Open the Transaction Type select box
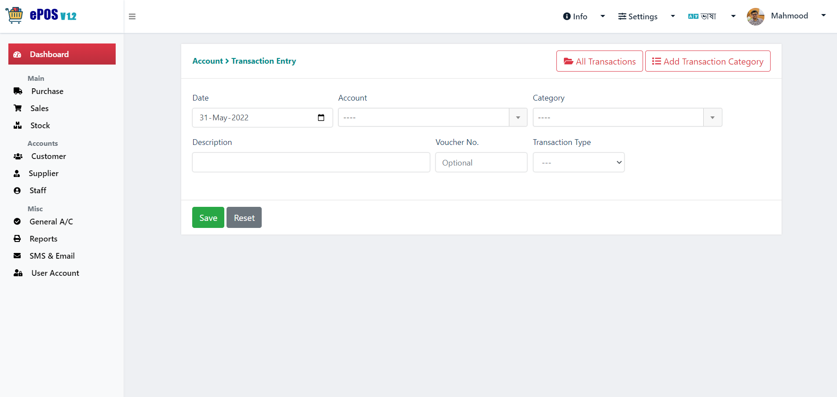The height and width of the screenshot is (397, 837). coord(578,162)
